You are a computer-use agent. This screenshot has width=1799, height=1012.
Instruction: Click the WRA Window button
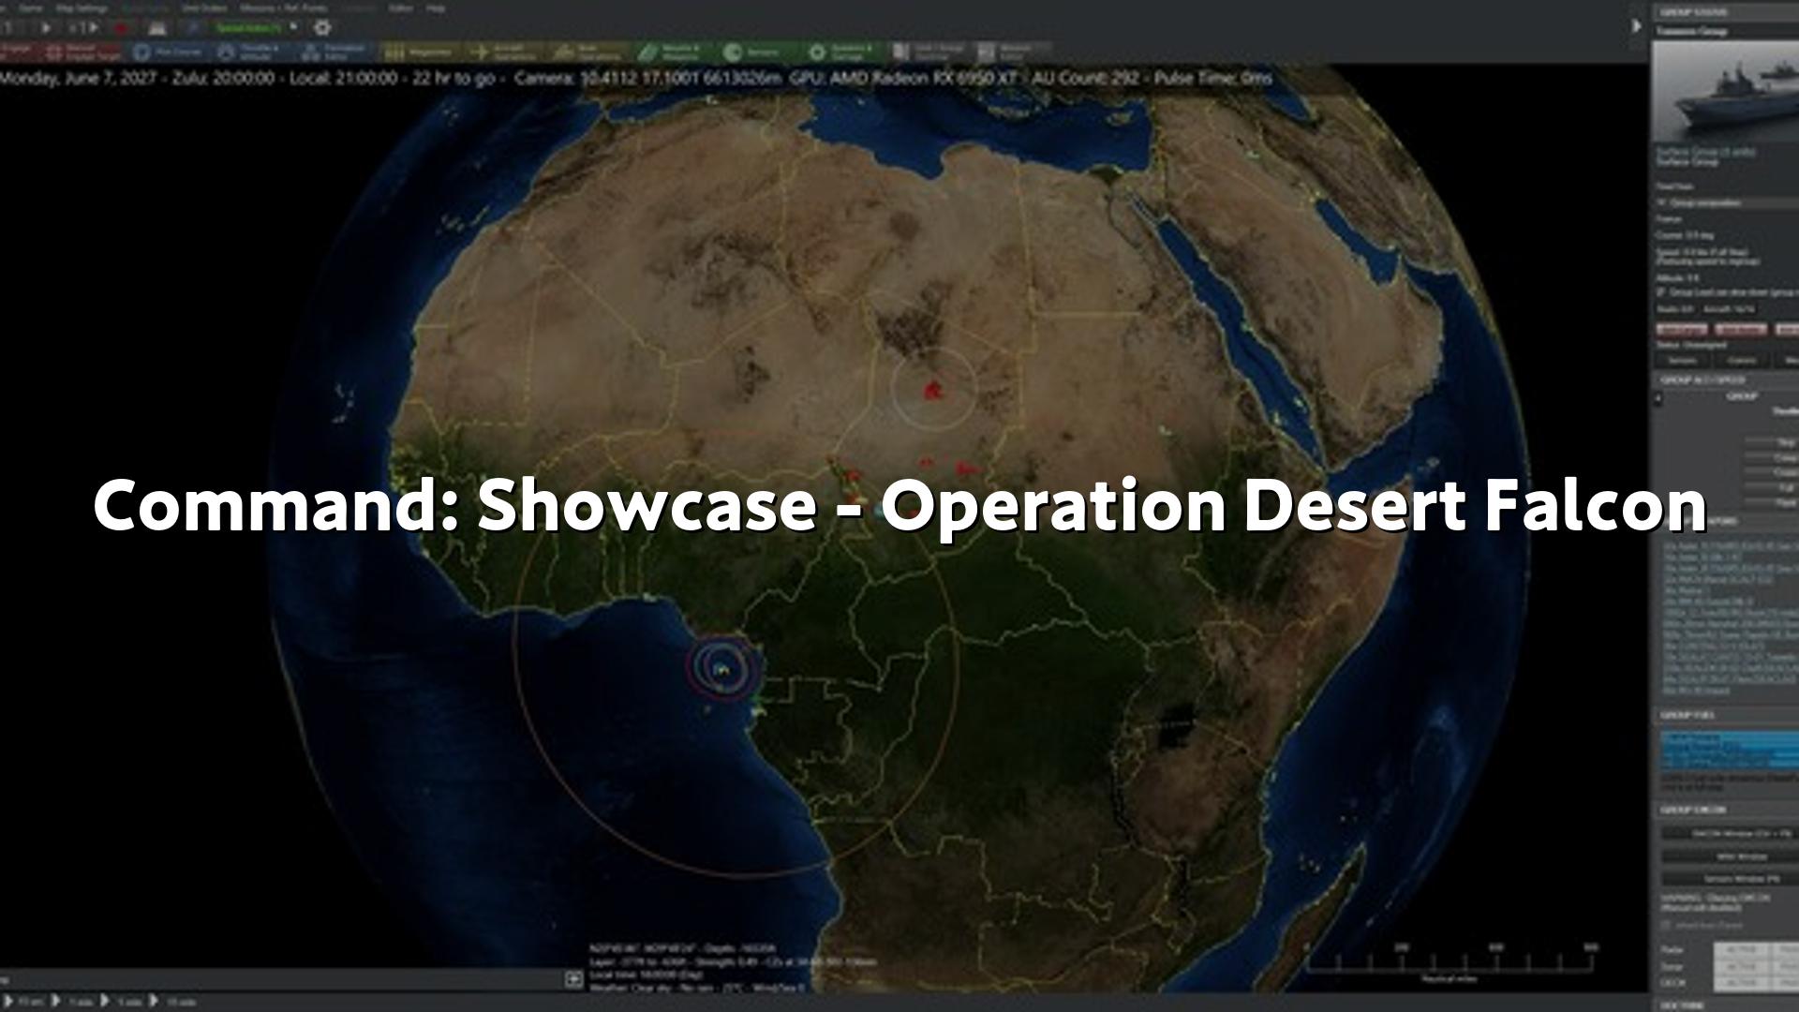coord(1741,856)
